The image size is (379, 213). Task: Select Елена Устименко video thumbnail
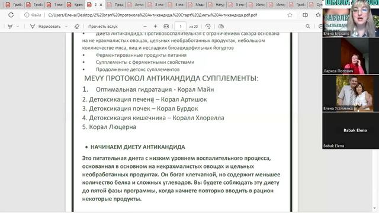coord(351,93)
